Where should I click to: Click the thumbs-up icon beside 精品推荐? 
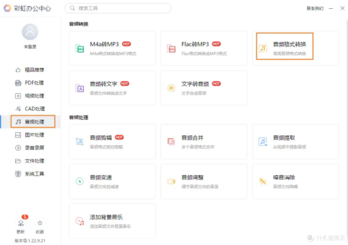coord(18,70)
